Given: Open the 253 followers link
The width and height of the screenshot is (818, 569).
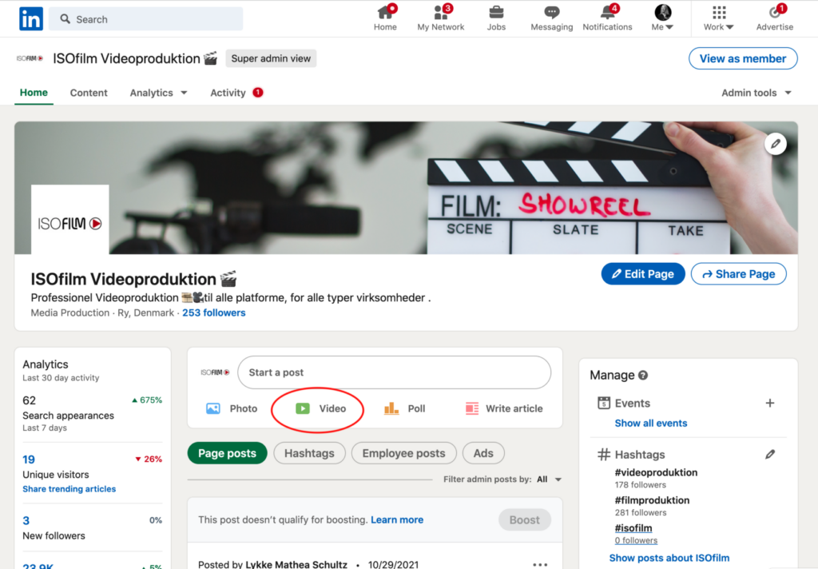Looking at the screenshot, I should (214, 312).
